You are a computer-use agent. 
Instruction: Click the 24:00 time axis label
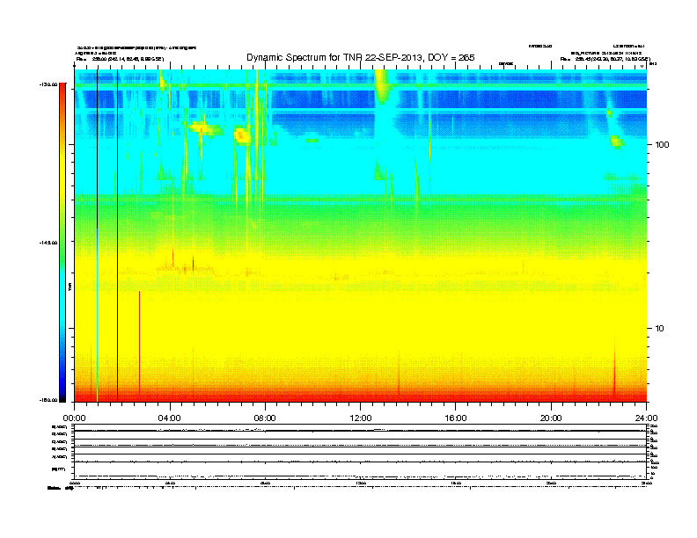(646, 418)
